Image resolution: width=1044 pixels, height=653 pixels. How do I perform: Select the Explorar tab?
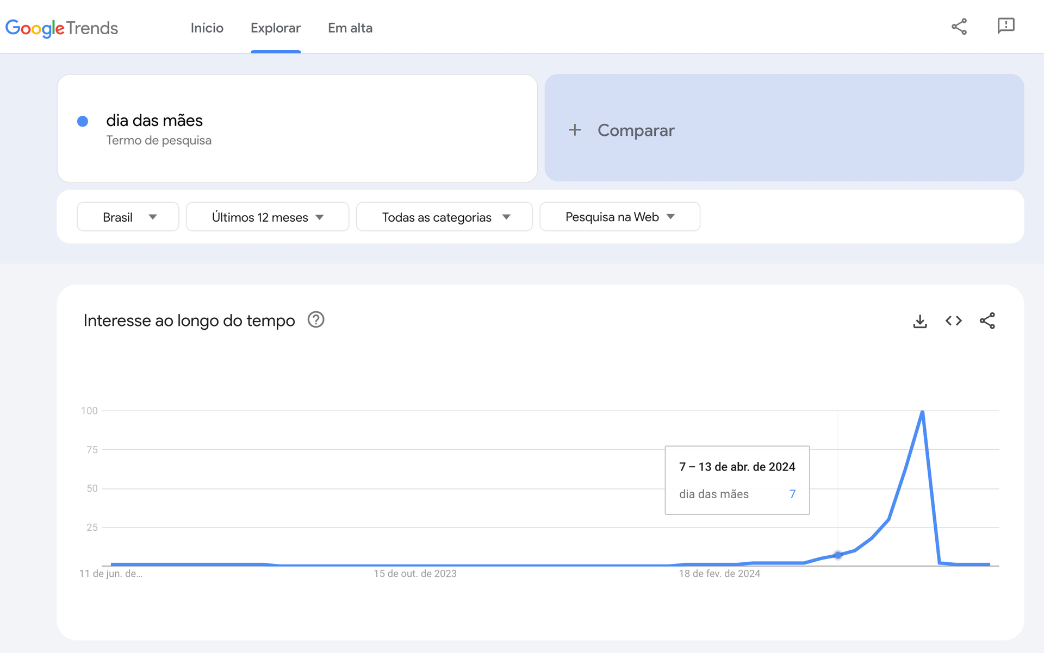coord(276,28)
